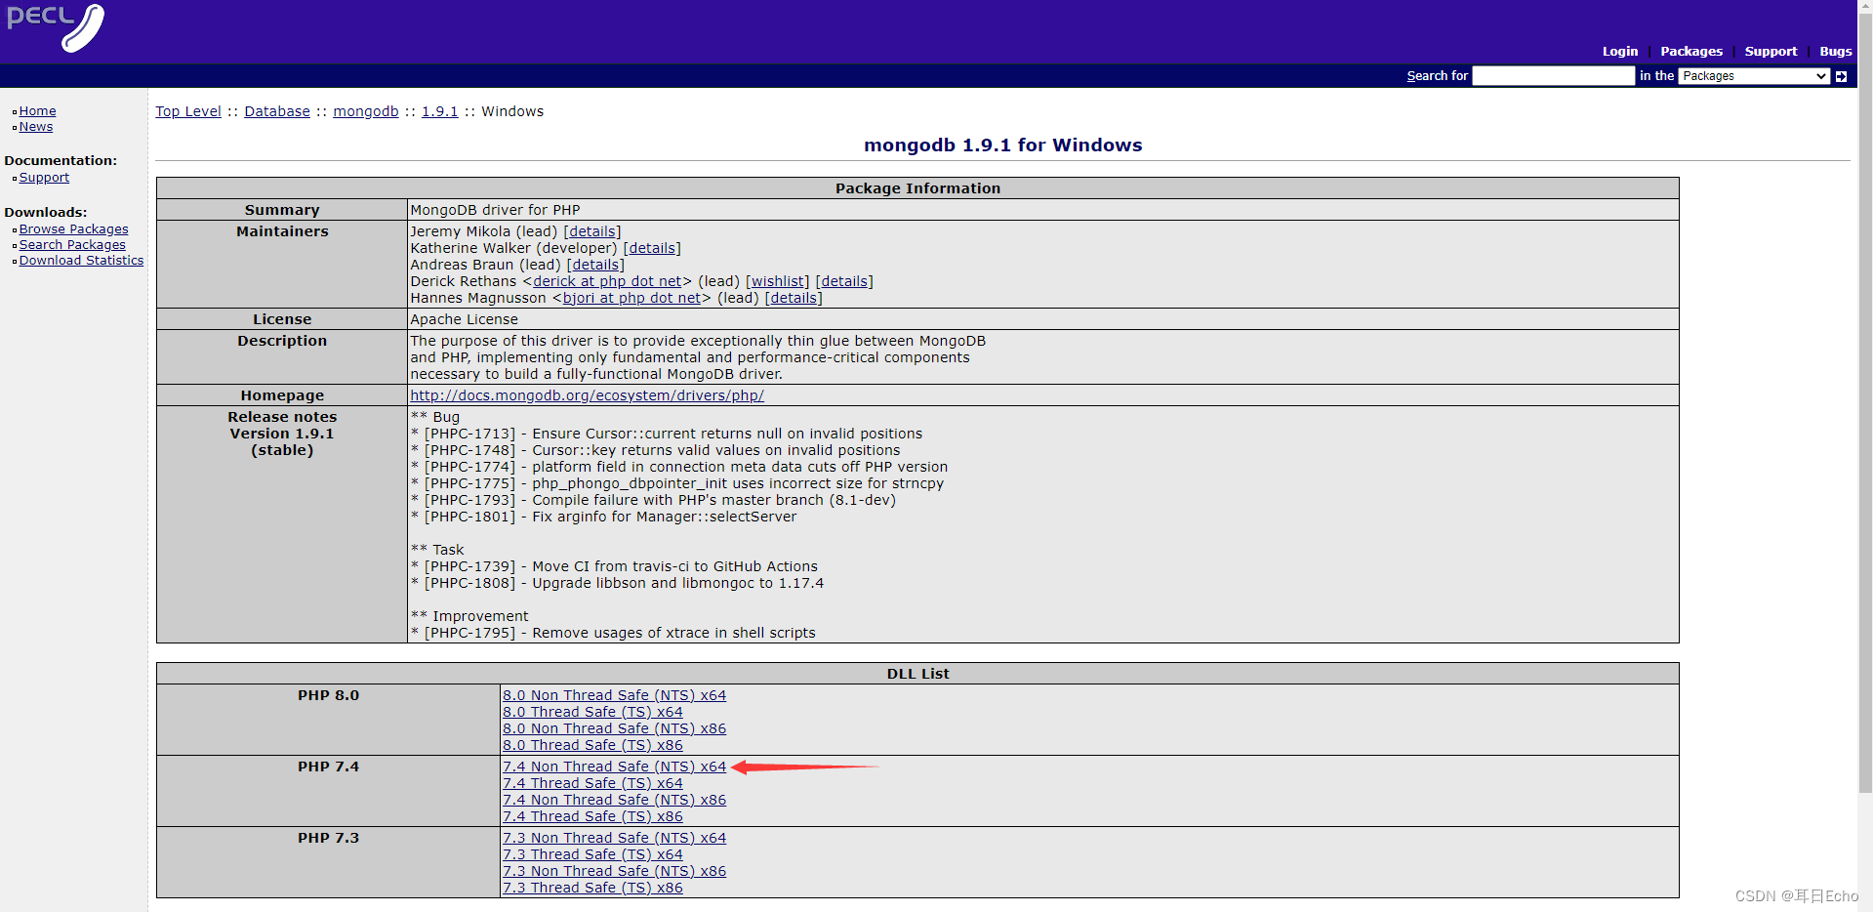
Task: Open Derick Rethans' wishlist link
Action: 776,281
